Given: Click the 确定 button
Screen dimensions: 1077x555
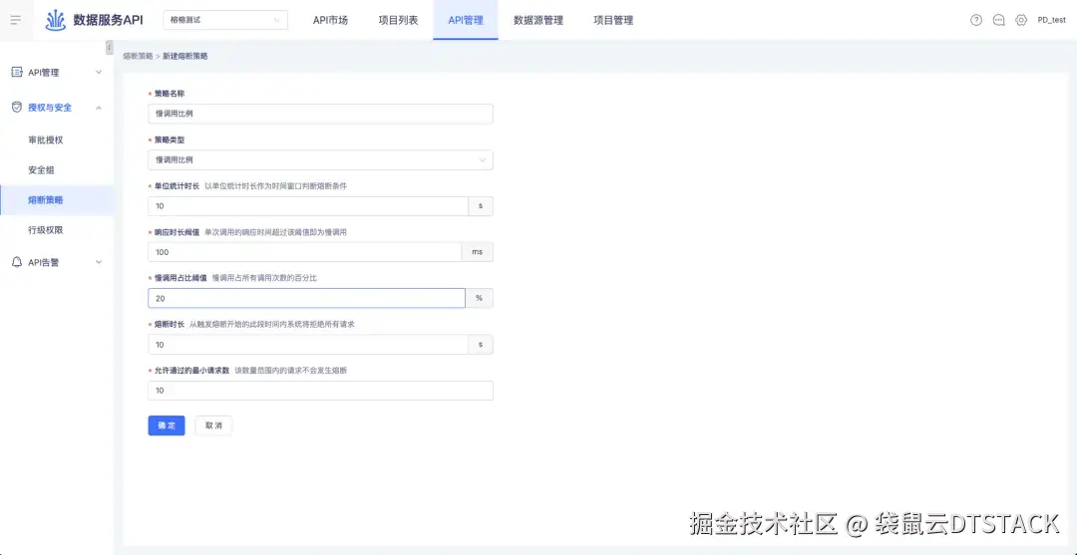Looking at the screenshot, I should (167, 425).
